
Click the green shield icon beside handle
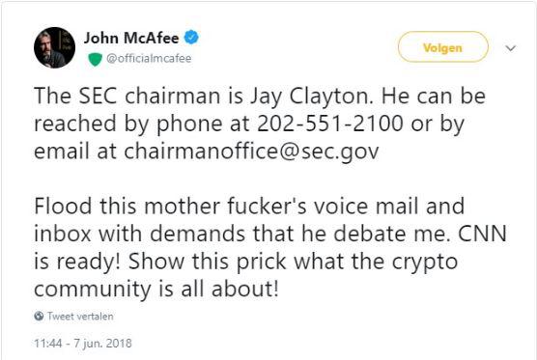tap(96, 59)
